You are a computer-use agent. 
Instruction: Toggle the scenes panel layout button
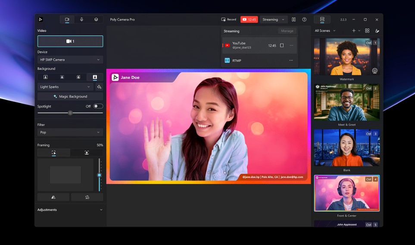click(322, 19)
